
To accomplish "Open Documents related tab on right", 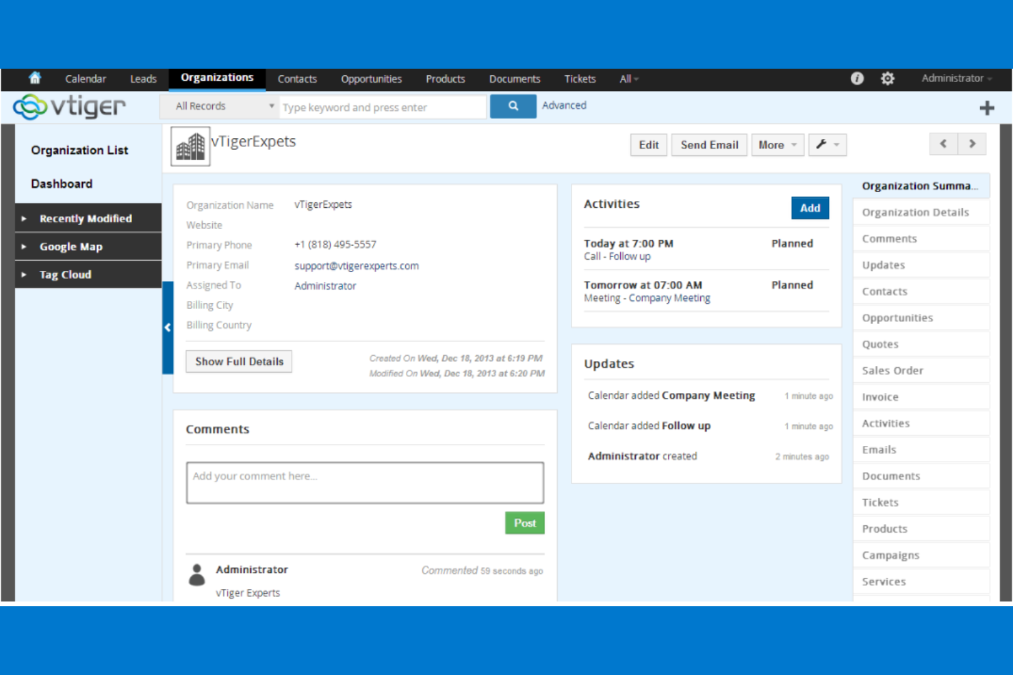I will [921, 476].
